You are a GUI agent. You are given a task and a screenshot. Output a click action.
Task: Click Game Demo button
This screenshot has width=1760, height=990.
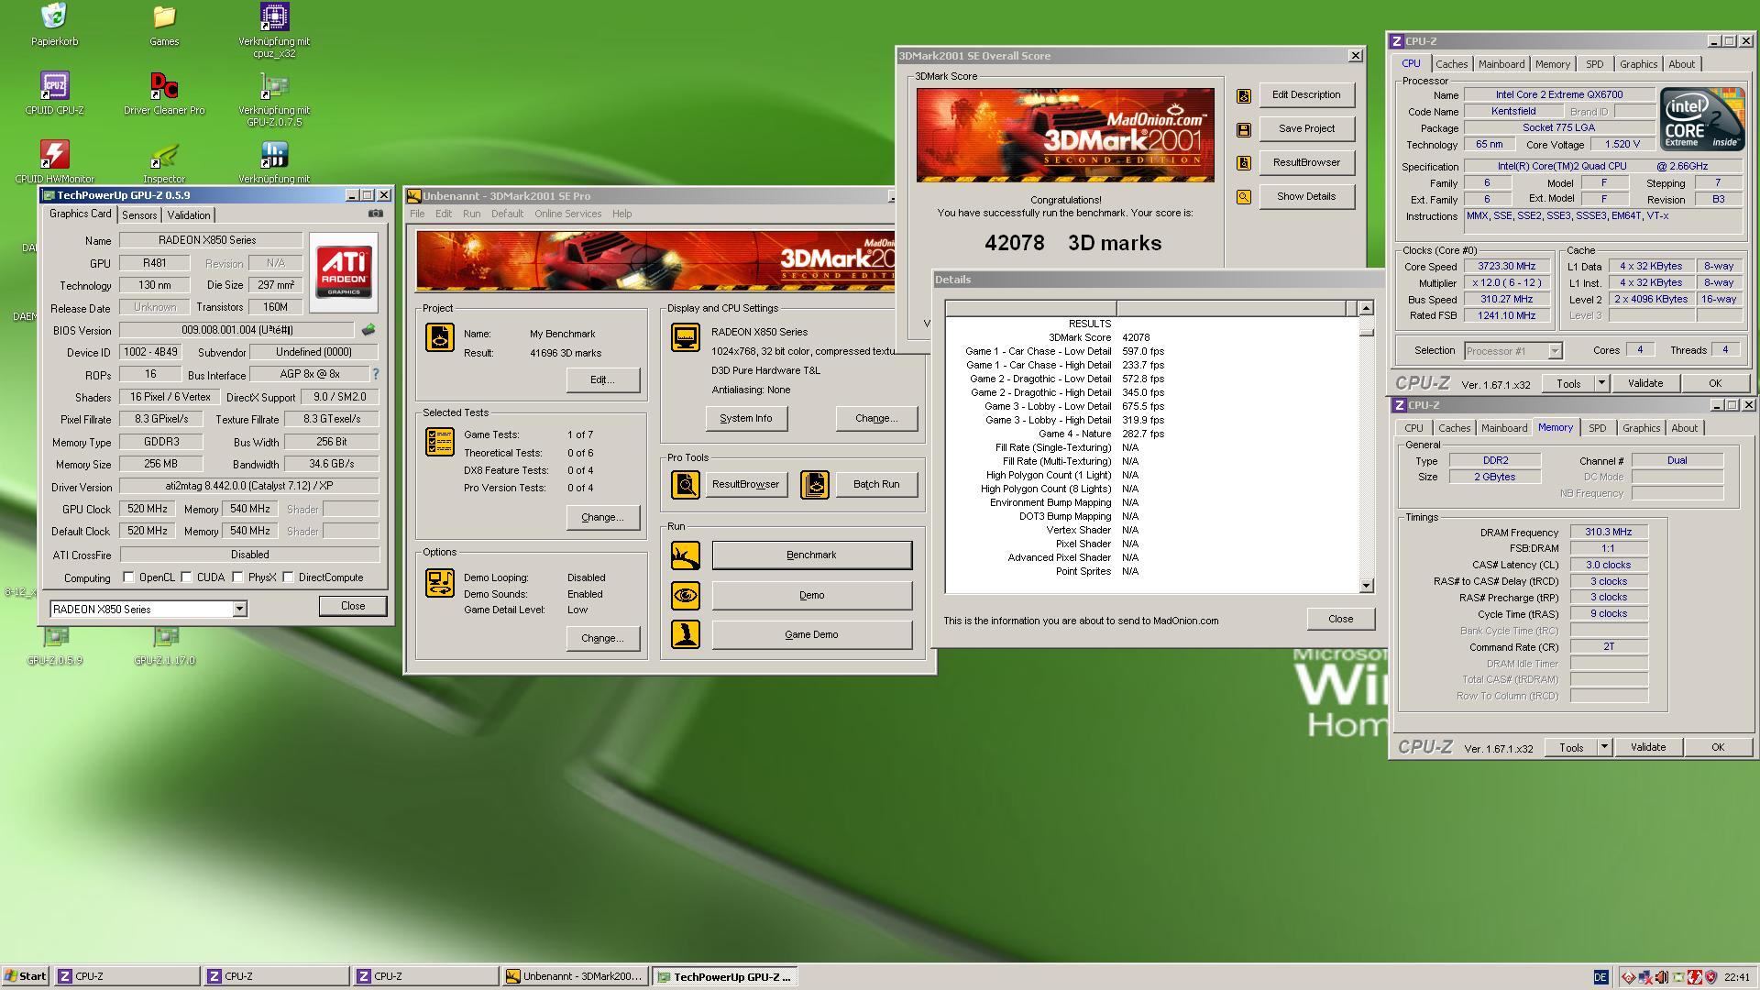point(812,634)
